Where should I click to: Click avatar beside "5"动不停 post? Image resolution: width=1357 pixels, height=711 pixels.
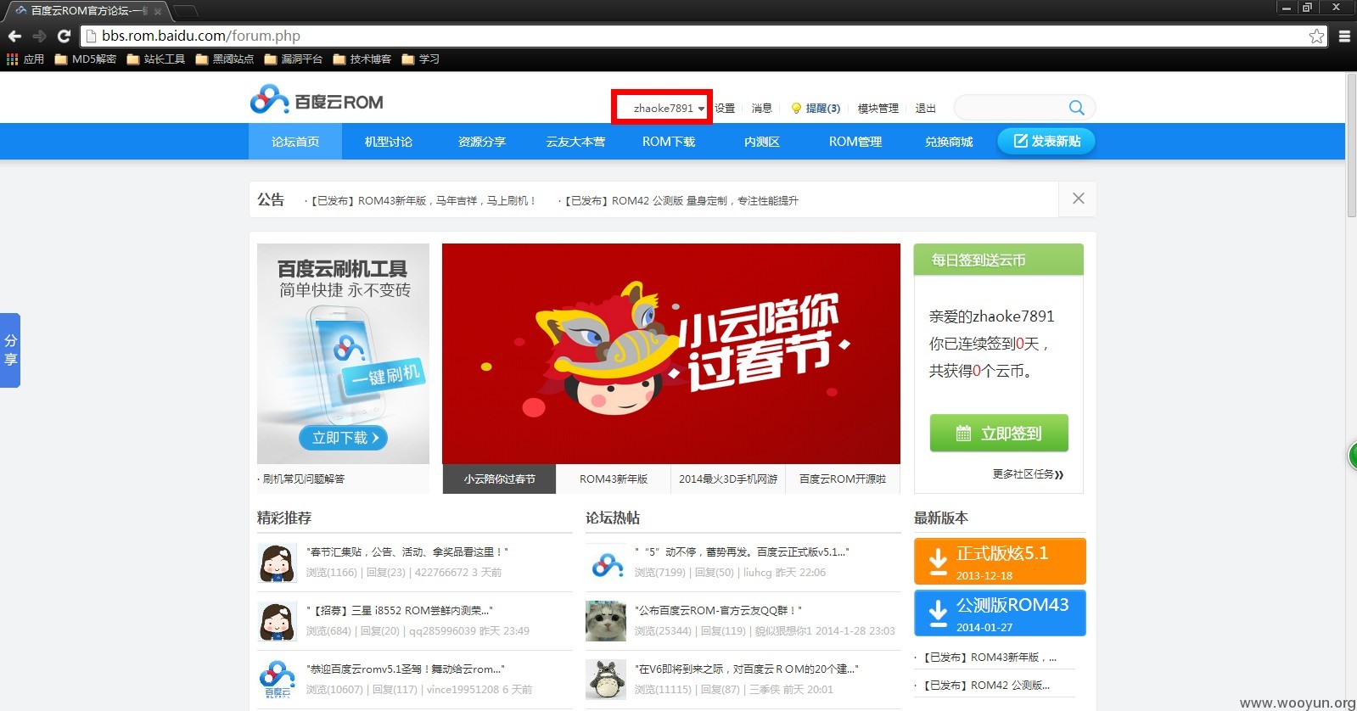[x=606, y=563]
